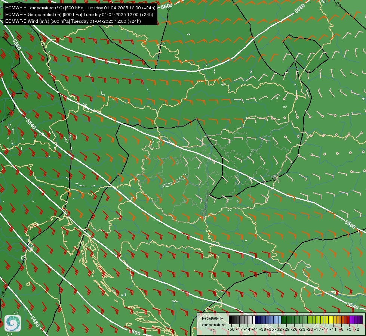Viewport: 366px width, 336px height.
Task: Click the -20 tick label on legend
Action: [x=310, y=330]
